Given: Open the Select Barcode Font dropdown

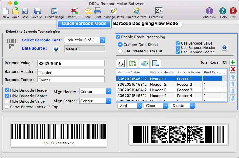Looking at the screenshot, I should [x=85, y=40].
